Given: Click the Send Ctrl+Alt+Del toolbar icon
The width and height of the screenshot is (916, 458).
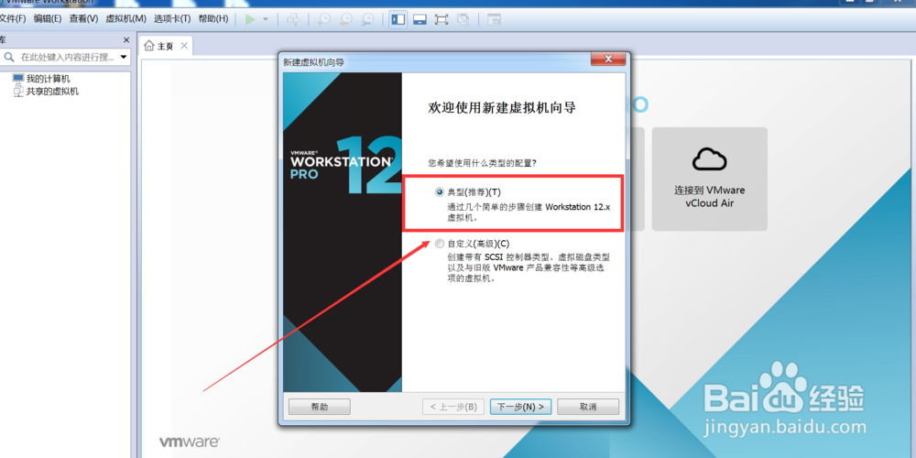Looking at the screenshot, I should (293, 19).
